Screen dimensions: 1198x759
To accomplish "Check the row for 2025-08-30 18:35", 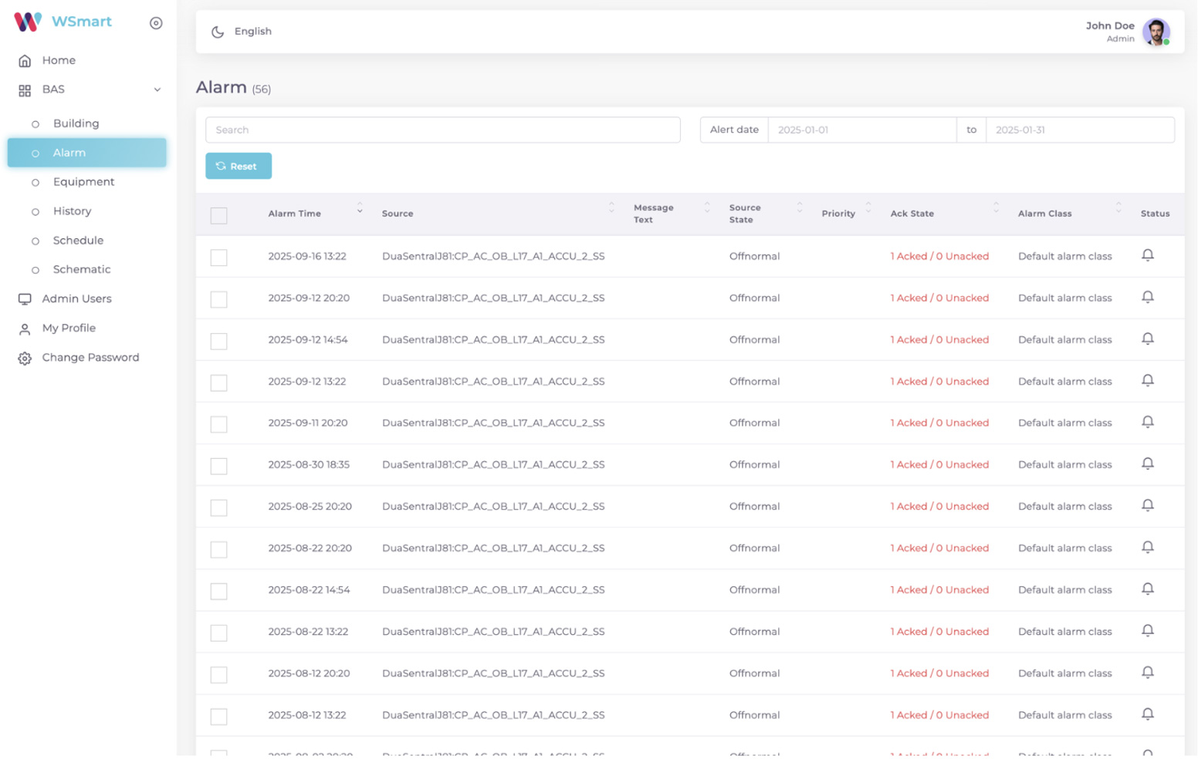I will (219, 465).
